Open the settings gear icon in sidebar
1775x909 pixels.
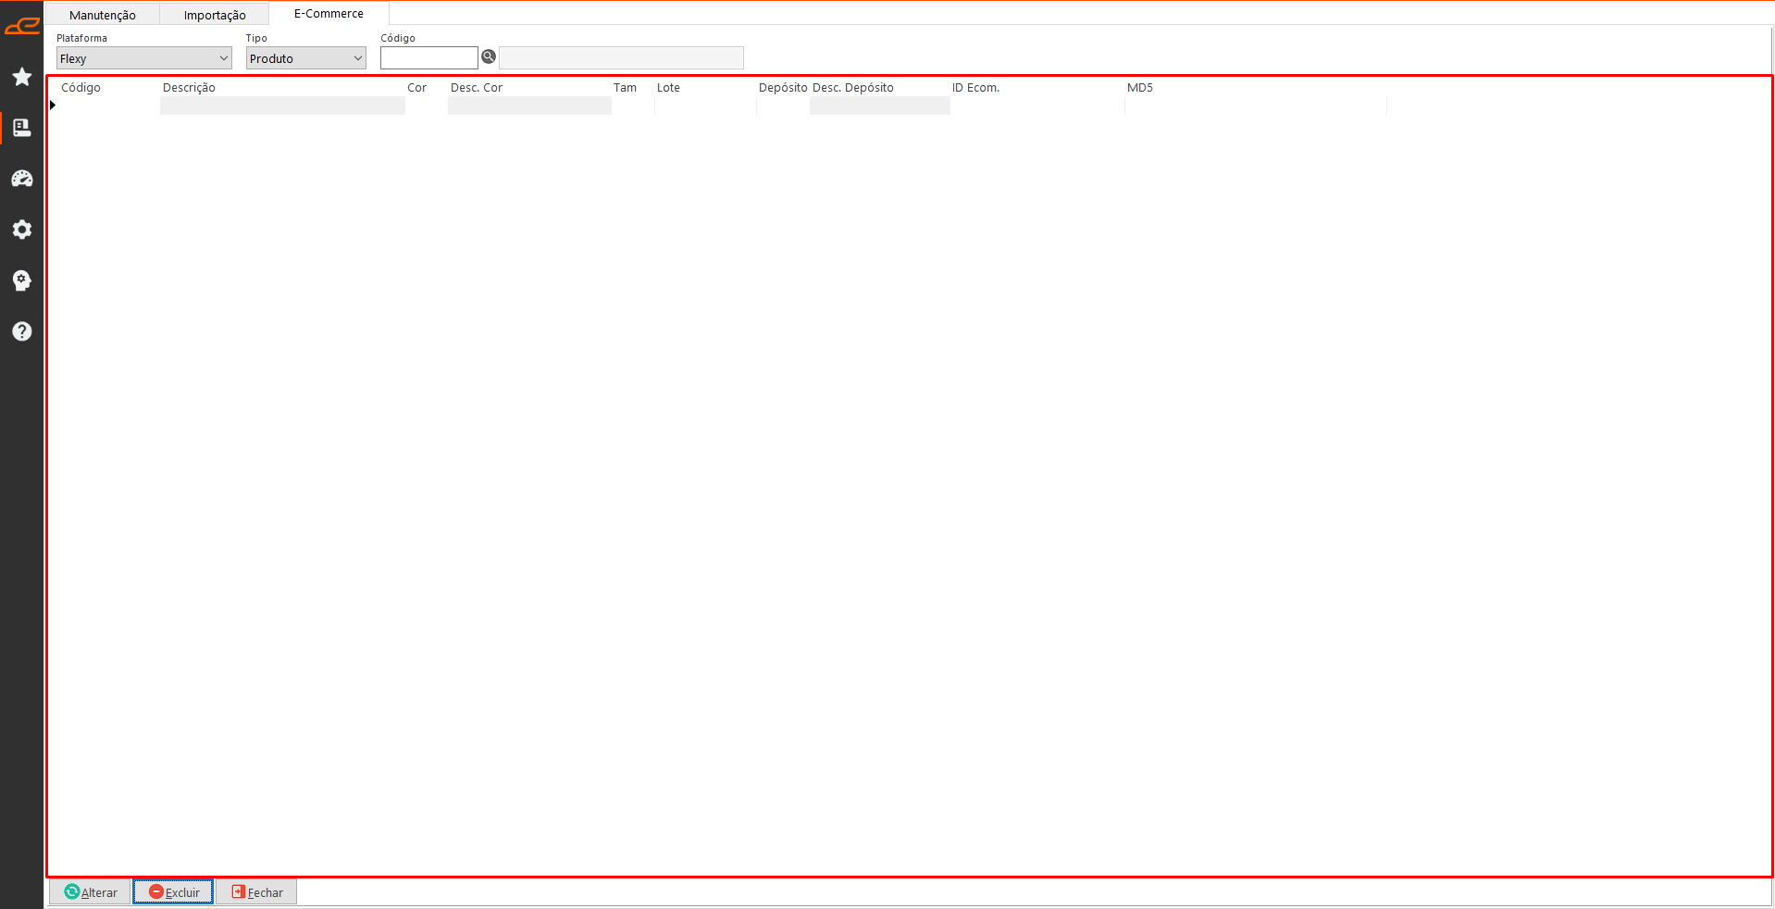[x=22, y=230]
